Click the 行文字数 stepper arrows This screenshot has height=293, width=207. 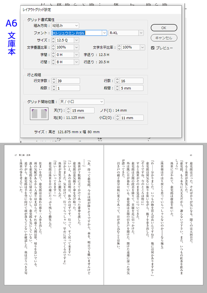[53, 81]
